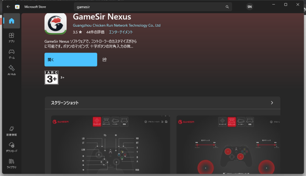Open GameSir Nexus with 開く button

click(x=71, y=59)
